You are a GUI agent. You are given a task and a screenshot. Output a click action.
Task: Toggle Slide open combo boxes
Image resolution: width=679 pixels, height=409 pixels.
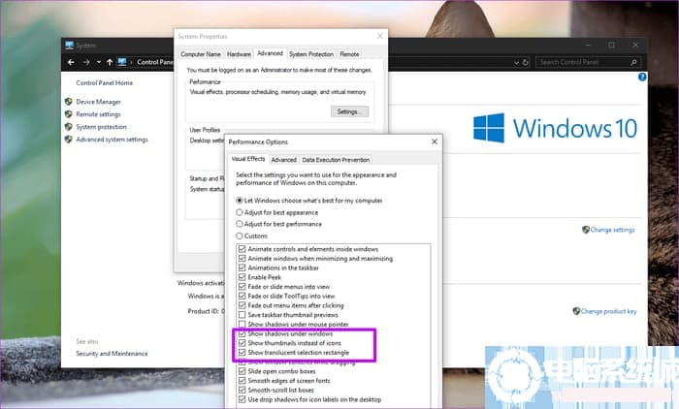[242, 371]
